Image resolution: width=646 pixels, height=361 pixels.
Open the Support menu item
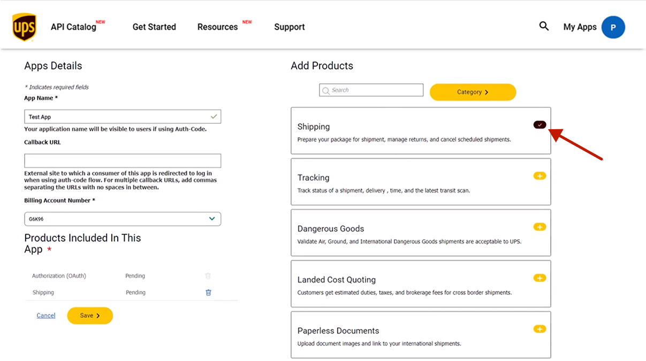pyautogui.click(x=290, y=27)
